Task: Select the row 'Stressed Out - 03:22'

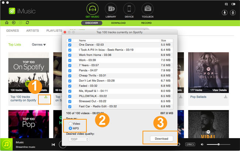Action: click(120, 101)
